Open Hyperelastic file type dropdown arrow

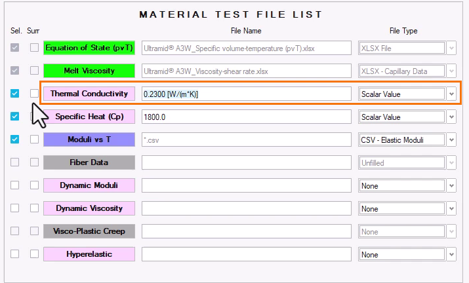pyautogui.click(x=451, y=254)
